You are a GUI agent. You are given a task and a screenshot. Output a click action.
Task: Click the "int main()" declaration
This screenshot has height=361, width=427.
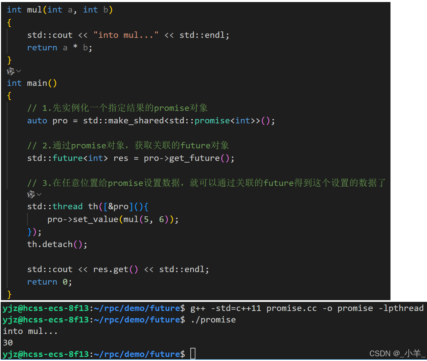[32, 83]
